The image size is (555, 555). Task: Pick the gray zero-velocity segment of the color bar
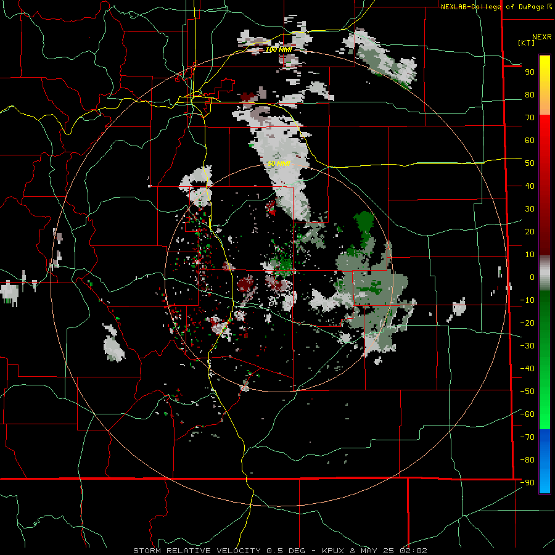coord(545,274)
